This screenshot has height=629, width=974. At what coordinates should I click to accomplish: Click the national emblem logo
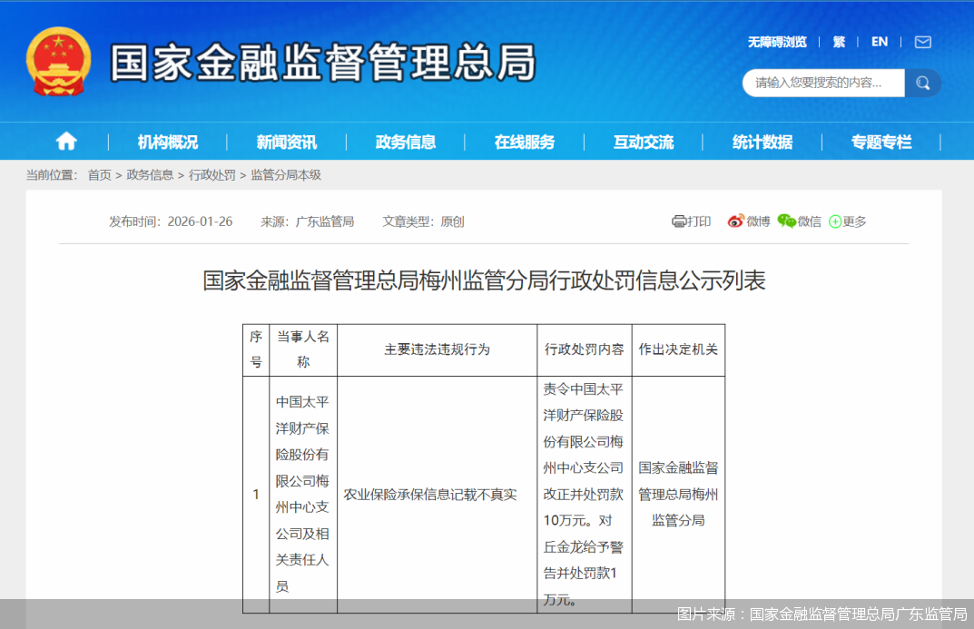(x=57, y=61)
